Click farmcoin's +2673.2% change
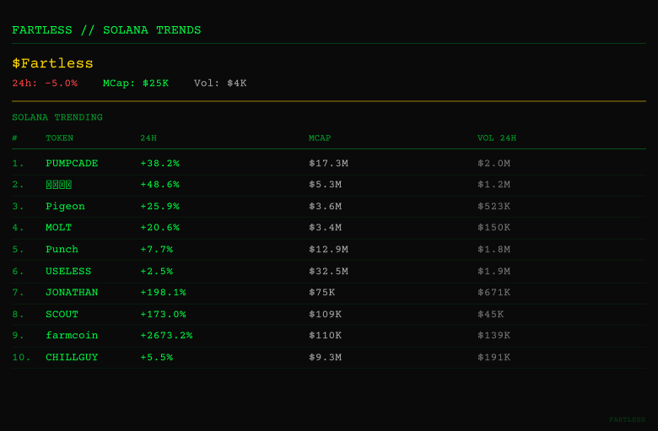Viewport: 658px width, 431px height. (166, 336)
